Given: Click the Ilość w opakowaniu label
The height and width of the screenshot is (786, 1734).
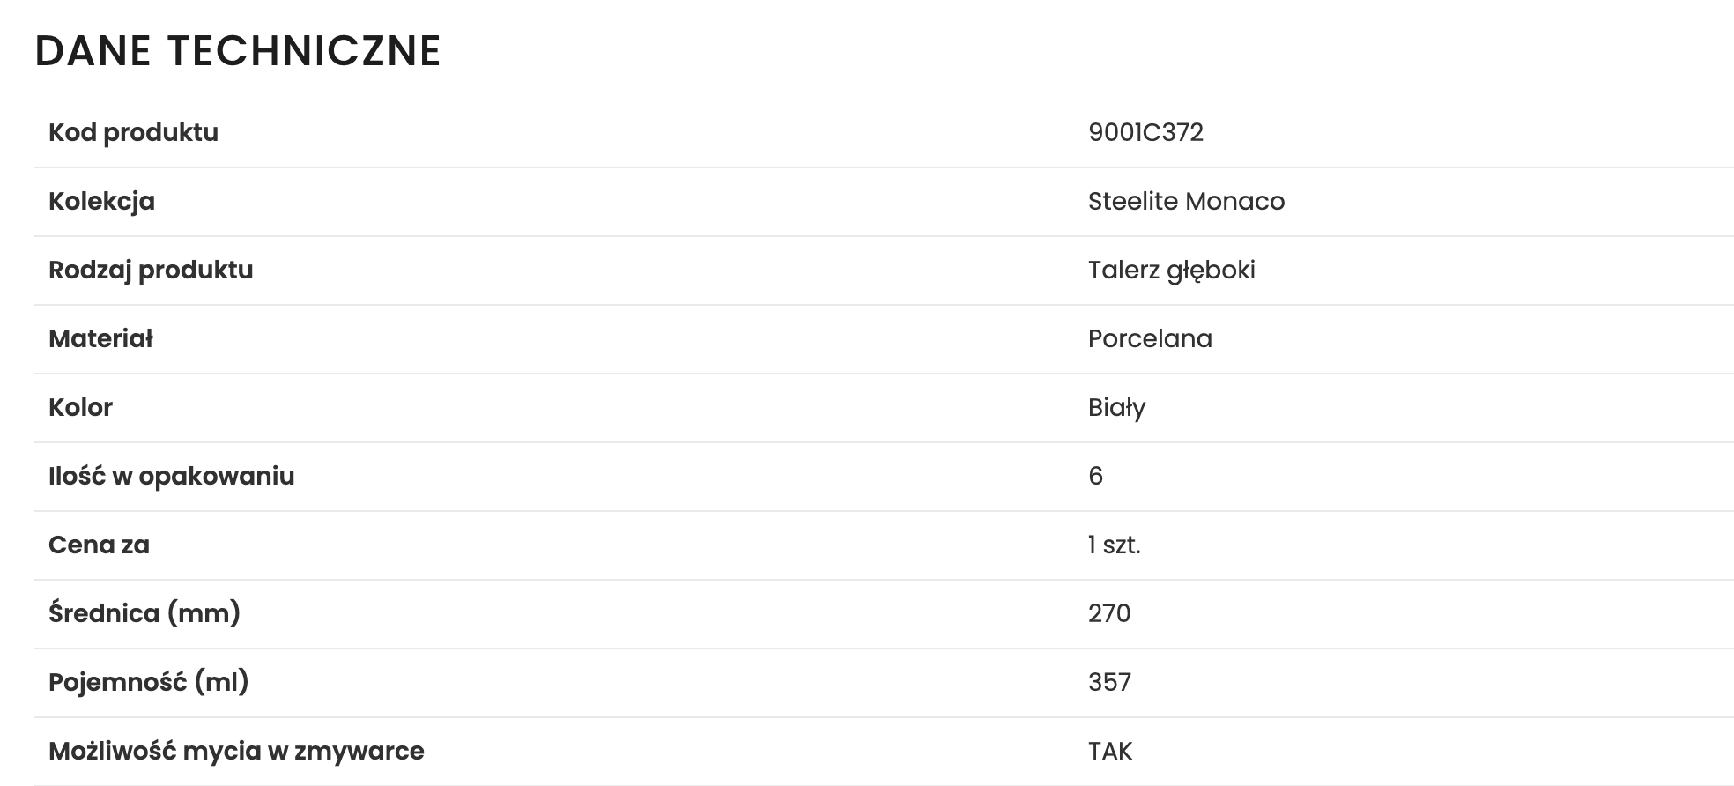Looking at the screenshot, I should pos(171,477).
